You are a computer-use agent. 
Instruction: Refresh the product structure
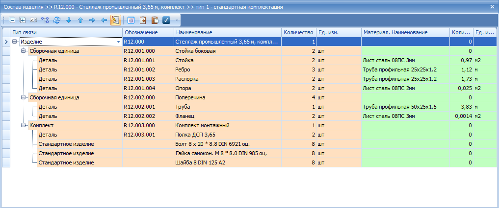(x=56, y=21)
